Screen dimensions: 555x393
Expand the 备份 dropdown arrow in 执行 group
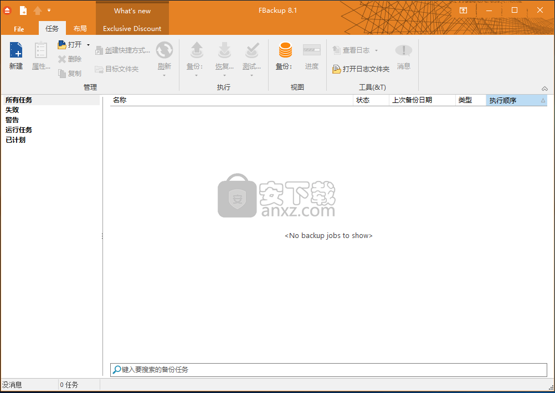(196, 75)
